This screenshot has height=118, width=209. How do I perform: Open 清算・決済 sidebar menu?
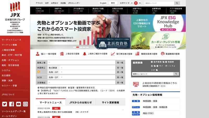pyautogui.click(x=7, y=81)
